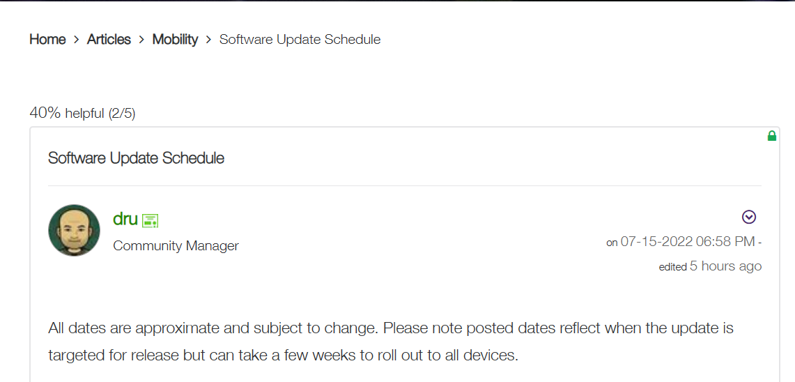795x382 pixels.
Task: Click the Community Manager rank label
Action: tap(176, 246)
